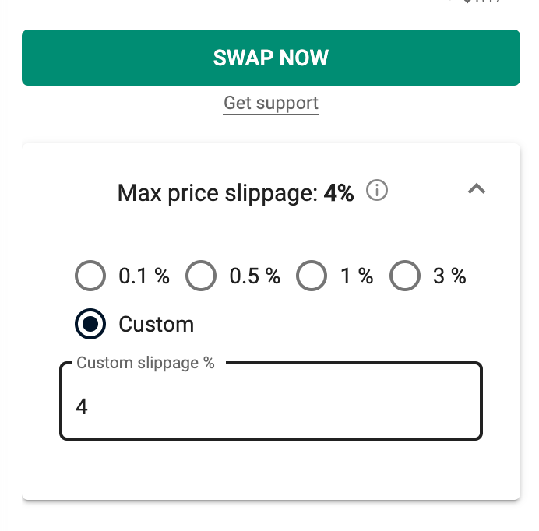
Task: Collapse the slippage panel with the chevron
Action: click(x=477, y=189)
